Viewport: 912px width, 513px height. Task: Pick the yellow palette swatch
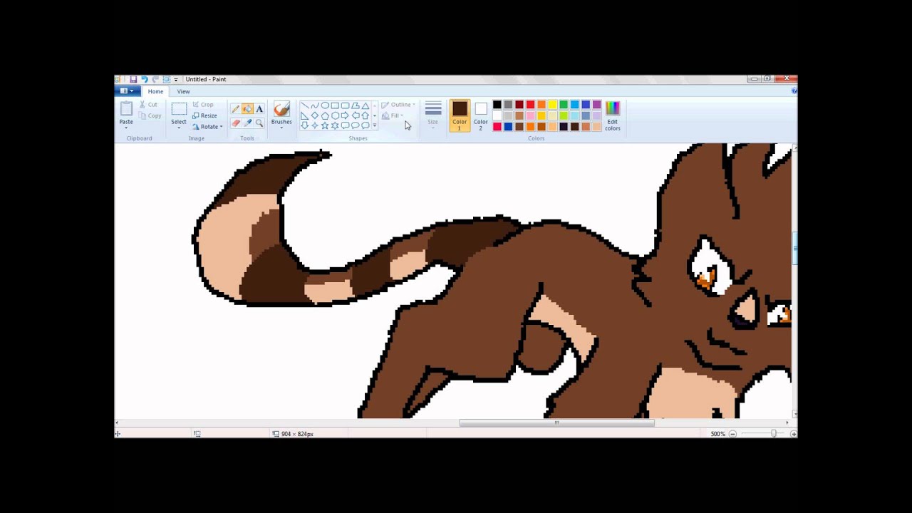coord(552,105)
